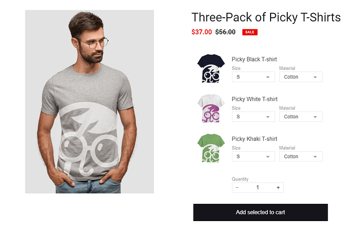Click the Picky Khaki T-shirt thumbnail
The height and width of the screenshot is (232, 359).
click(210, 148)
